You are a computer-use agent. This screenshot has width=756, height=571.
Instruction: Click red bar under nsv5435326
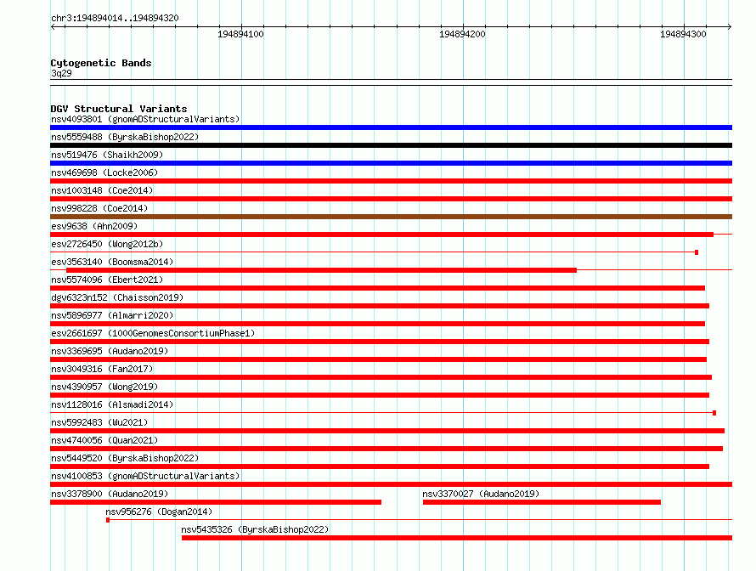coord(457,538)
